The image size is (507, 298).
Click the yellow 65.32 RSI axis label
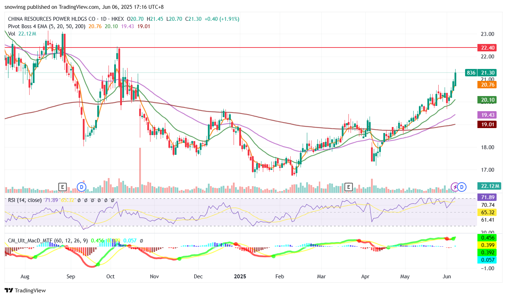488,213
